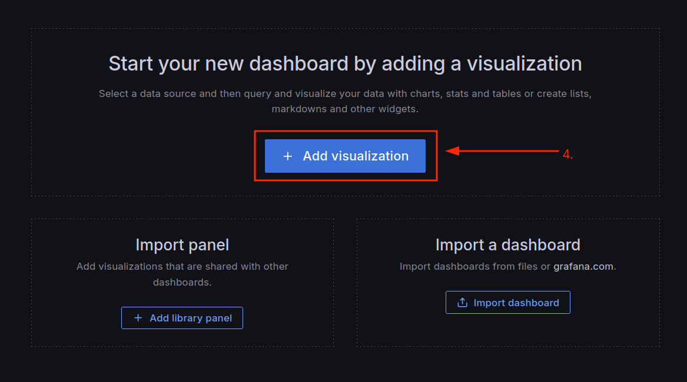The image size is (687, 382).
Task: Click the upload icon on Import dashboard
Action: tap(463, 303)
